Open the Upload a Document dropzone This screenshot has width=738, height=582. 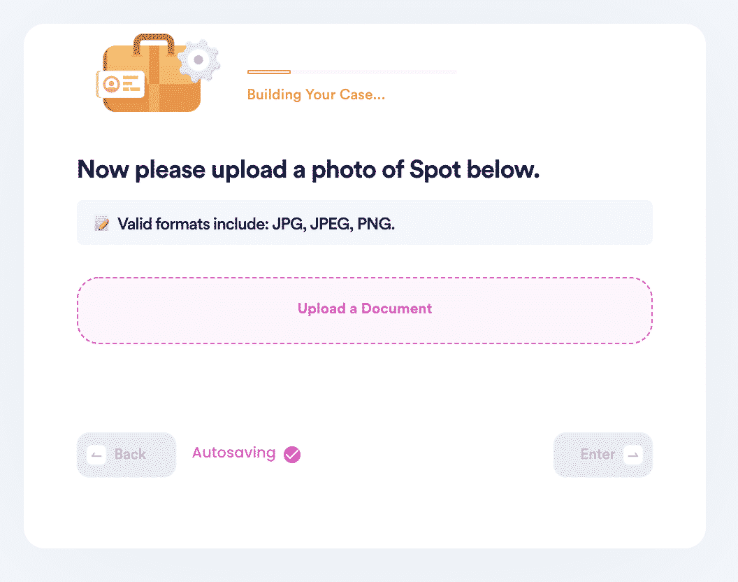click(x=365, y=311)
